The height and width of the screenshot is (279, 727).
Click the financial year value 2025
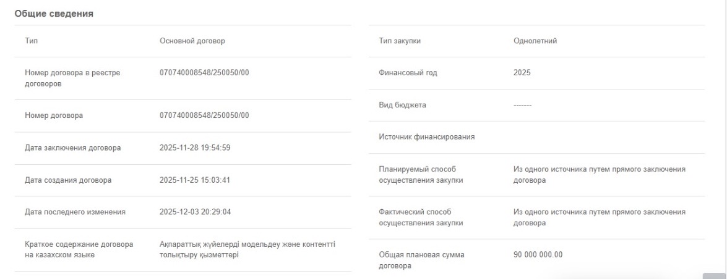tap(522, 73)
